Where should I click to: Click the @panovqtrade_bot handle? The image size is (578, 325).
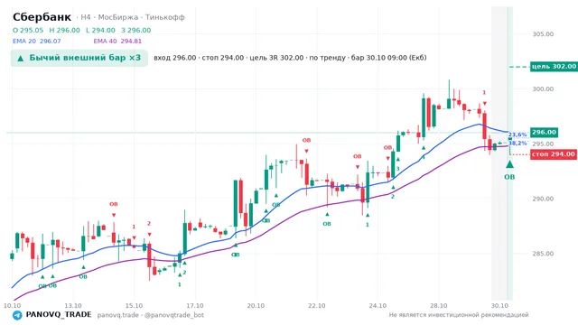(174, 315)
